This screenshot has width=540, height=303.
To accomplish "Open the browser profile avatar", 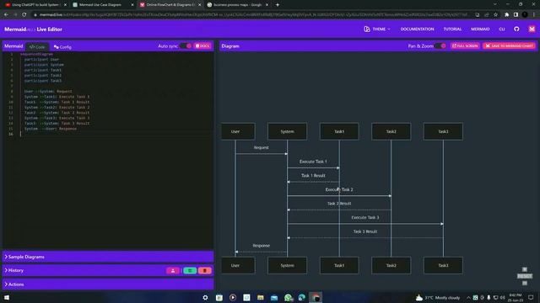I will 525,15.
